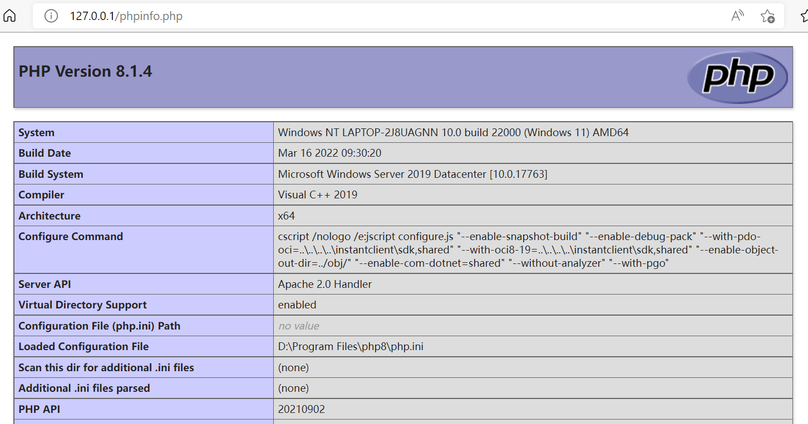Viewport: 808px width, 424px height.
Task: Select the Mar 16 2022 09:30:20 value
Action: tap(329, 153)
